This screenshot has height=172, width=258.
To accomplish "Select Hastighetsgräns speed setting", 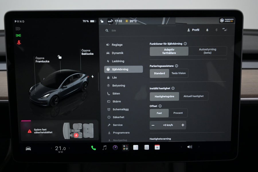I will (164, 96).
